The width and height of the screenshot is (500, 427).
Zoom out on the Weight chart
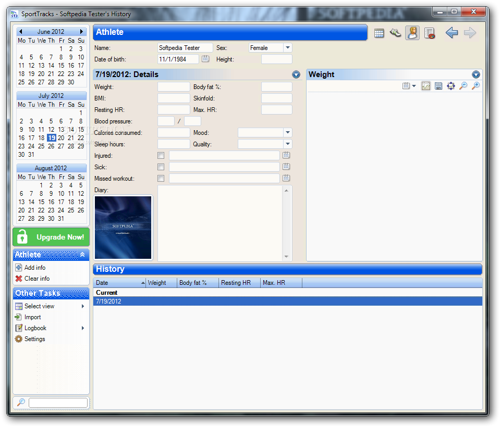pyautogui.click(x=464, y=85)
